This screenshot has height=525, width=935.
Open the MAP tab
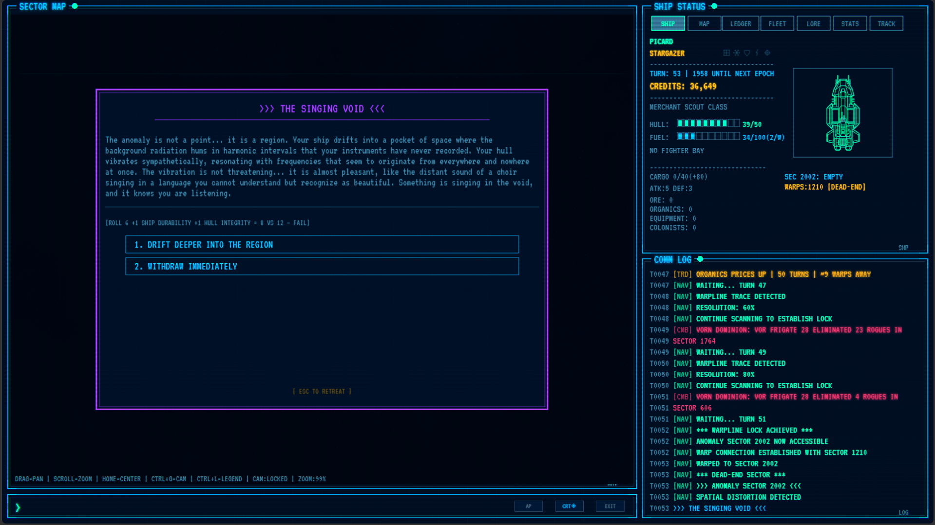704,24
